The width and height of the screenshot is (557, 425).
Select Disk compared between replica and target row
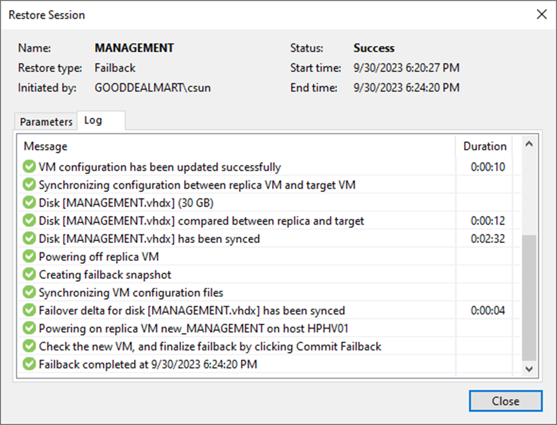(201, 221)
